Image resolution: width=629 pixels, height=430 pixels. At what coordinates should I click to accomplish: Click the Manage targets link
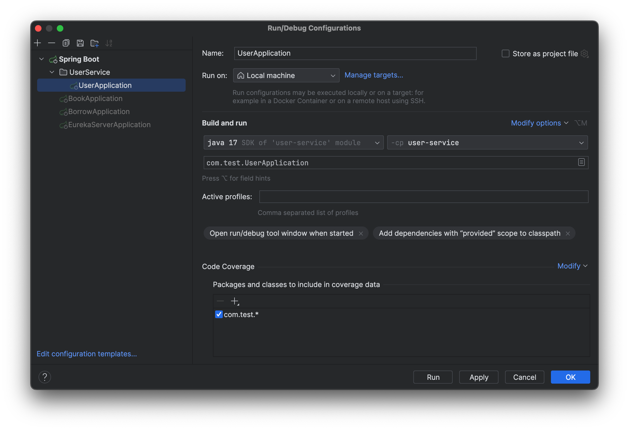(374, 75)
